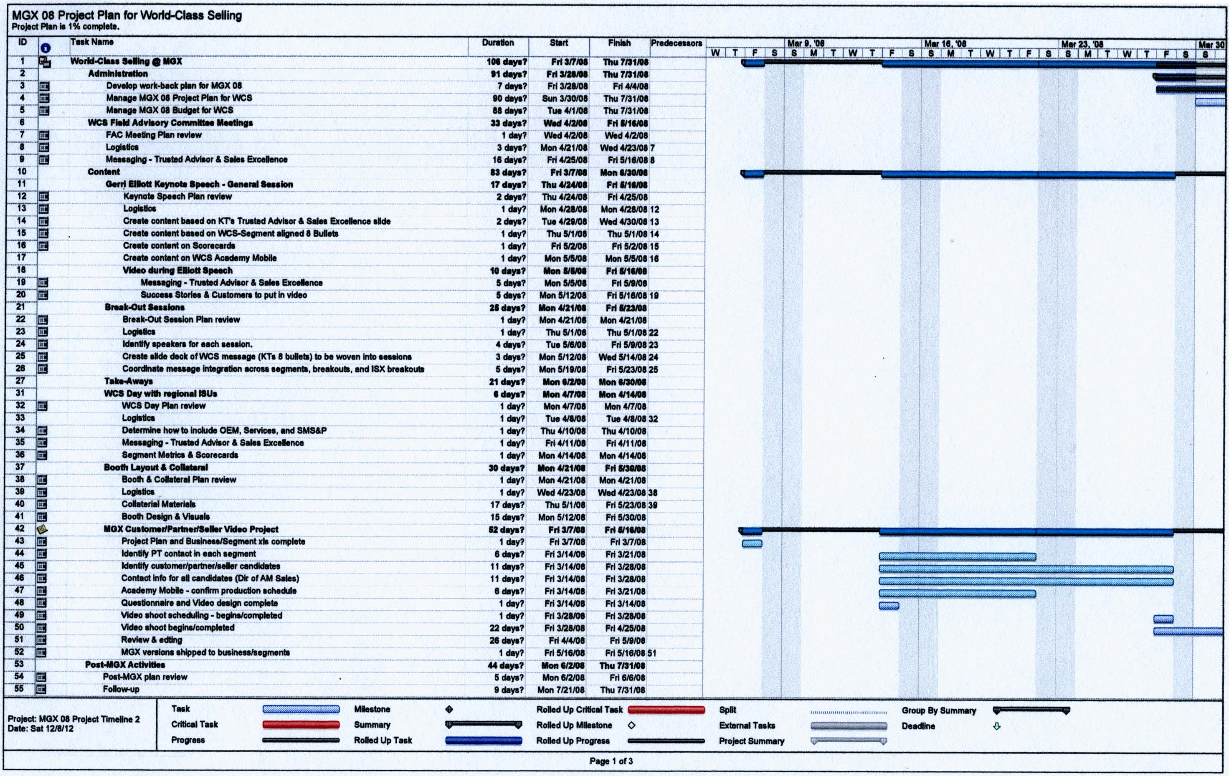Click the indicator icon for Success Stories & Customers row
This screenshot has width=1229, height=776.
[x=43, y=295]
